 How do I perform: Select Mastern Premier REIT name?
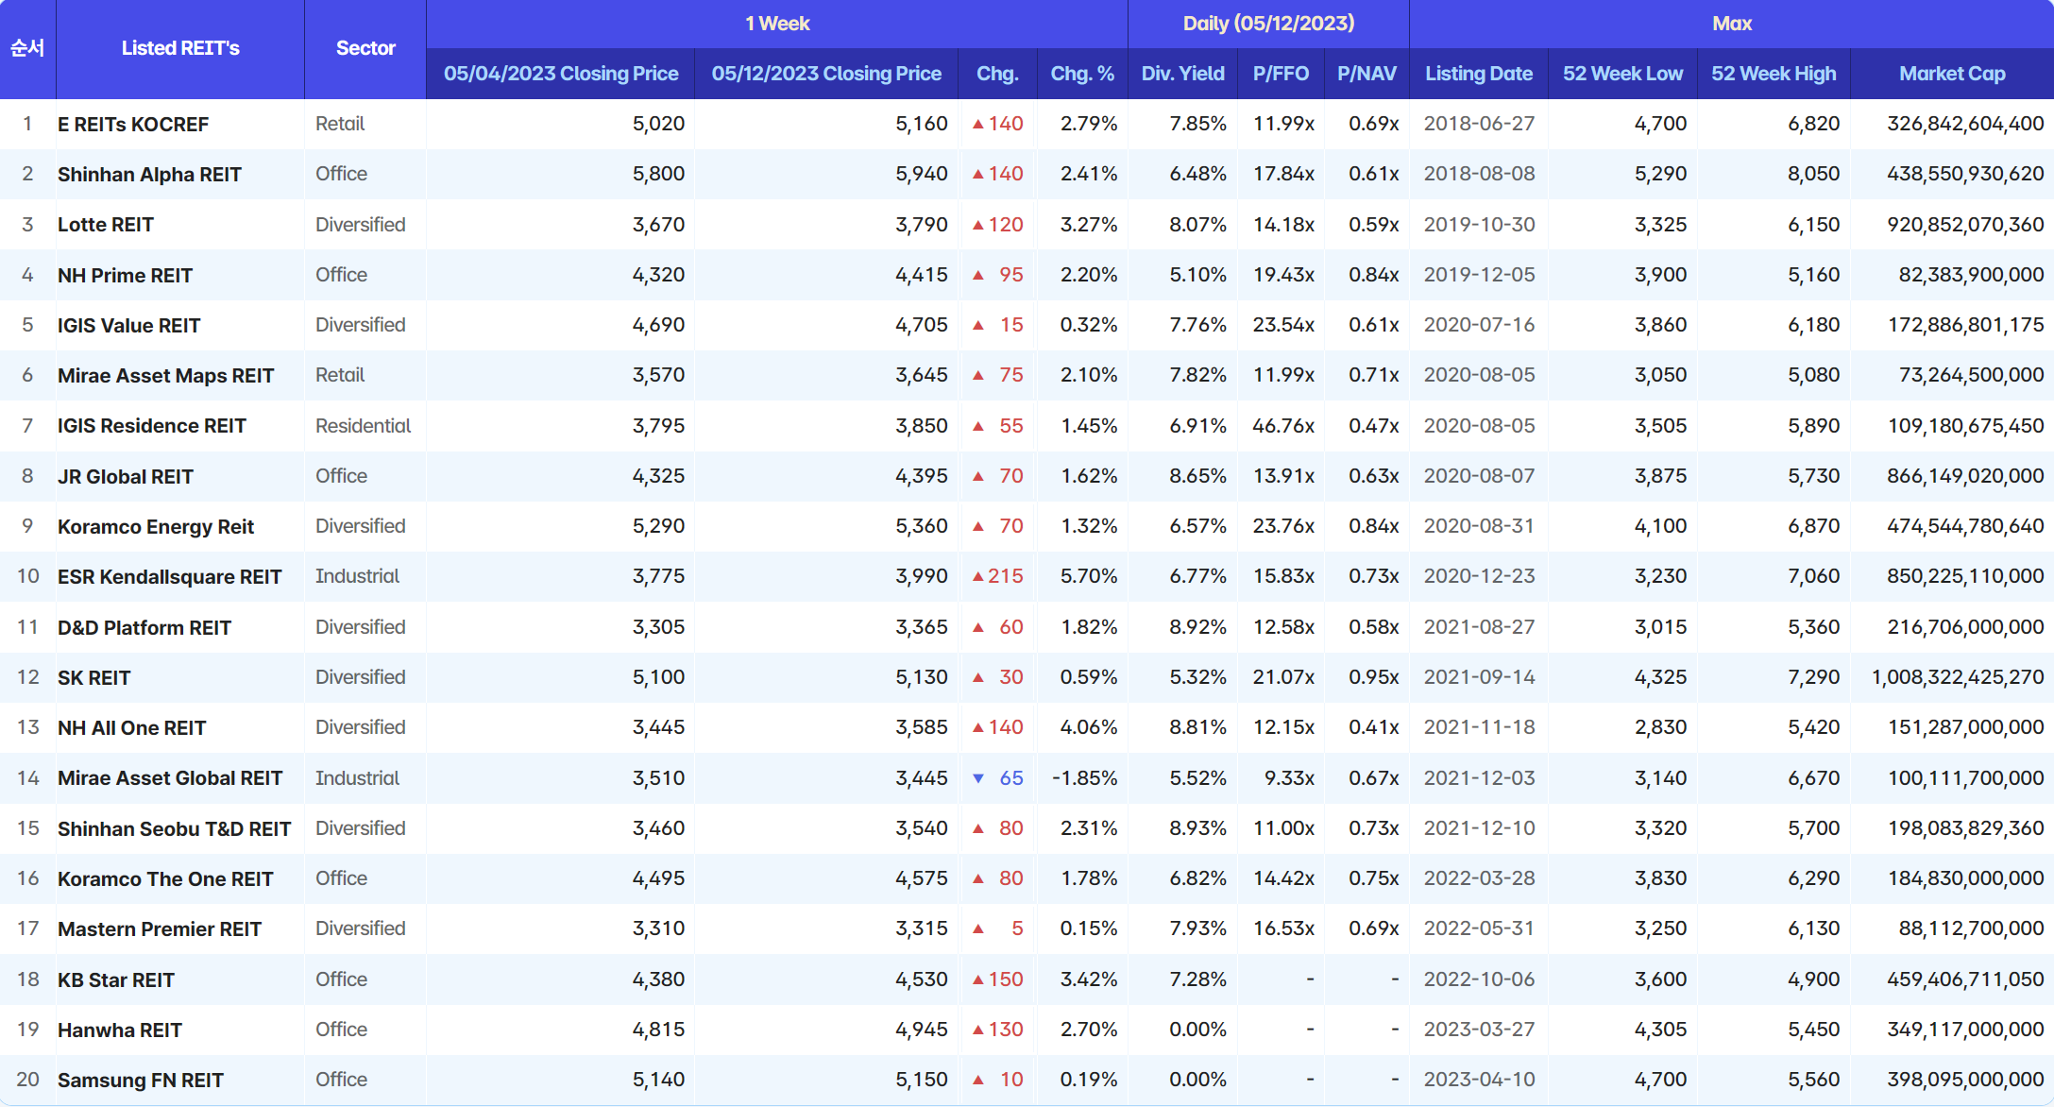pos(160,929)
